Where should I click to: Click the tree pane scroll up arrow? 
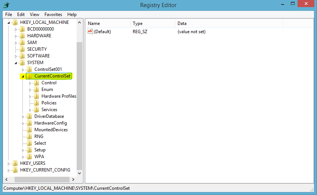point(80,22)
